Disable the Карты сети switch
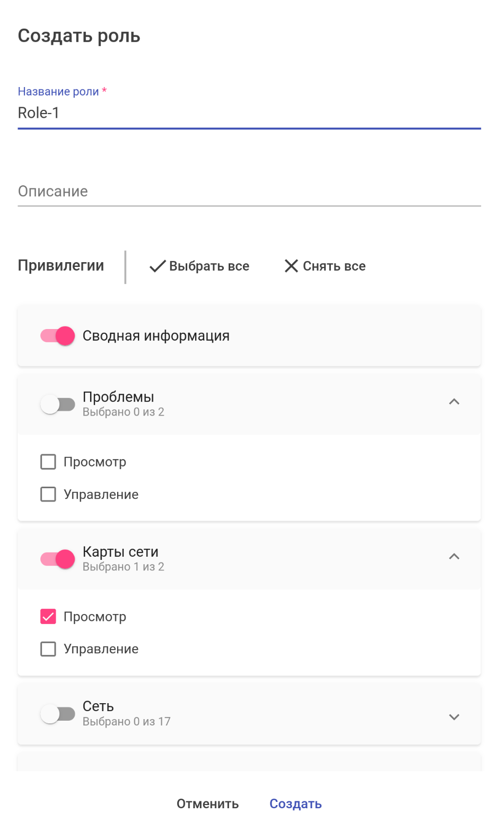 pos(58,559)
